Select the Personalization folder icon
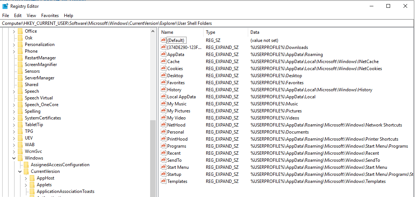Image resolution: width=415 pixels, height=197 pixels. pyautogui.click(x=20, y=45)
